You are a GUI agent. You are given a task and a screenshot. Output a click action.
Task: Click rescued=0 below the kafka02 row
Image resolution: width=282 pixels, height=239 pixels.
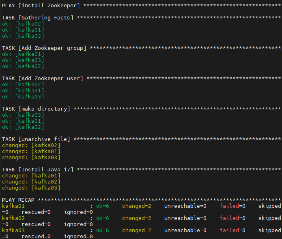tap(36, 224)
